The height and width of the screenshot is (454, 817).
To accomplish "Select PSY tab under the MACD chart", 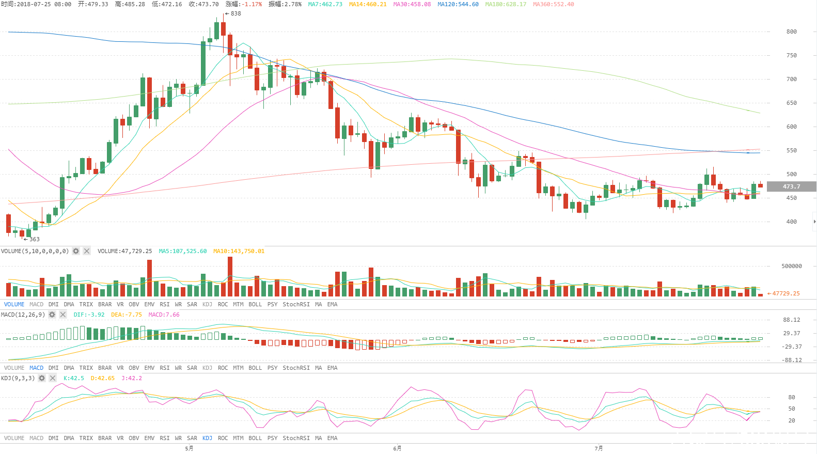I will click(272, 368).
